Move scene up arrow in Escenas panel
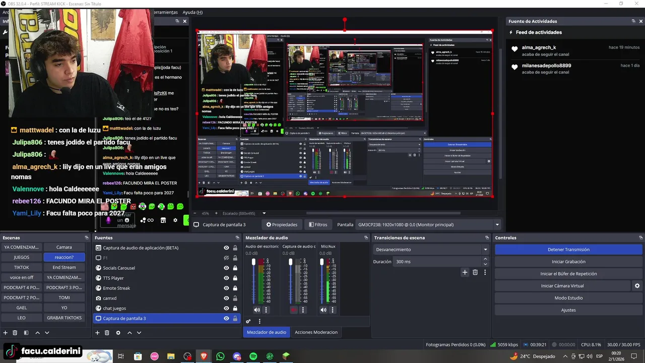645x363 pixels. 37,333
